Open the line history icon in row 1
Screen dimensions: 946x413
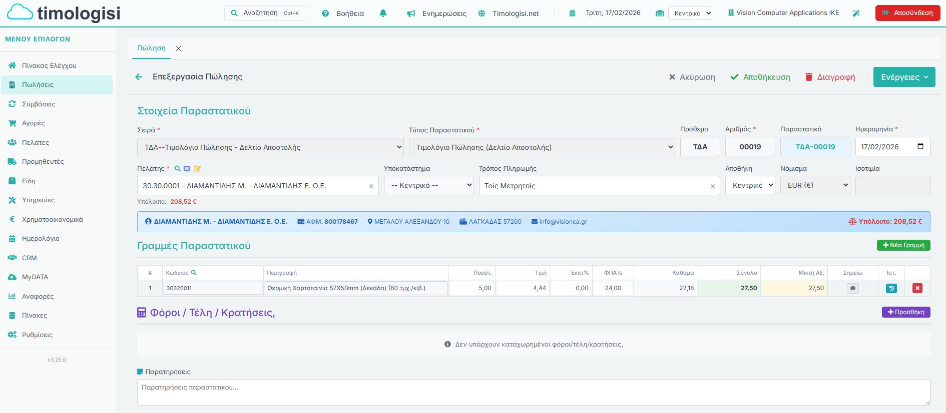pos(891,288)
